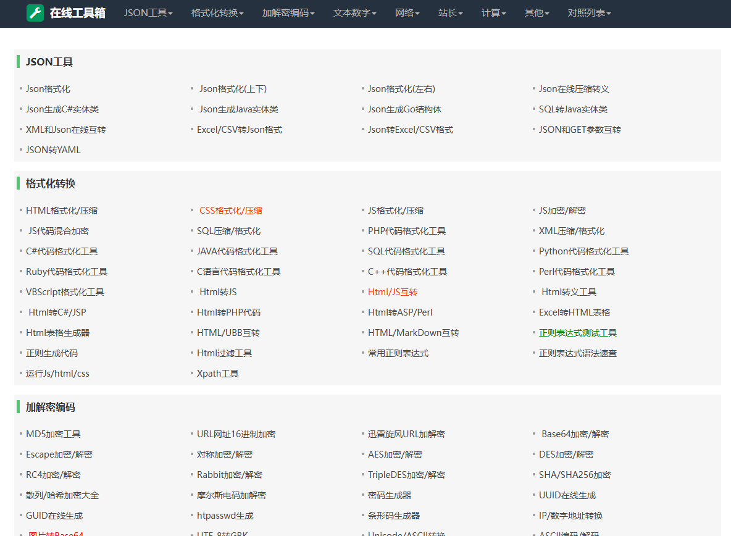Click the green wrench logo icon

point(35,13)
